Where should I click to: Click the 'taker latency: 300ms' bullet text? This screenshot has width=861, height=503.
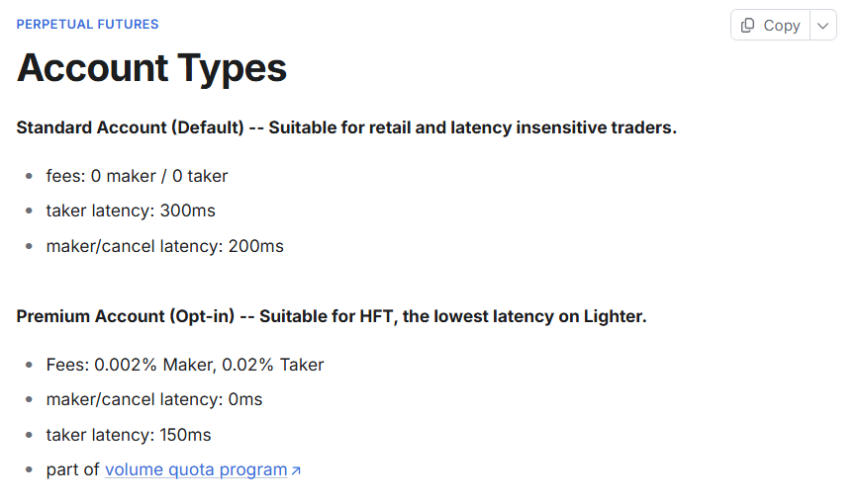pyautogui.click(x=131, y=210)
